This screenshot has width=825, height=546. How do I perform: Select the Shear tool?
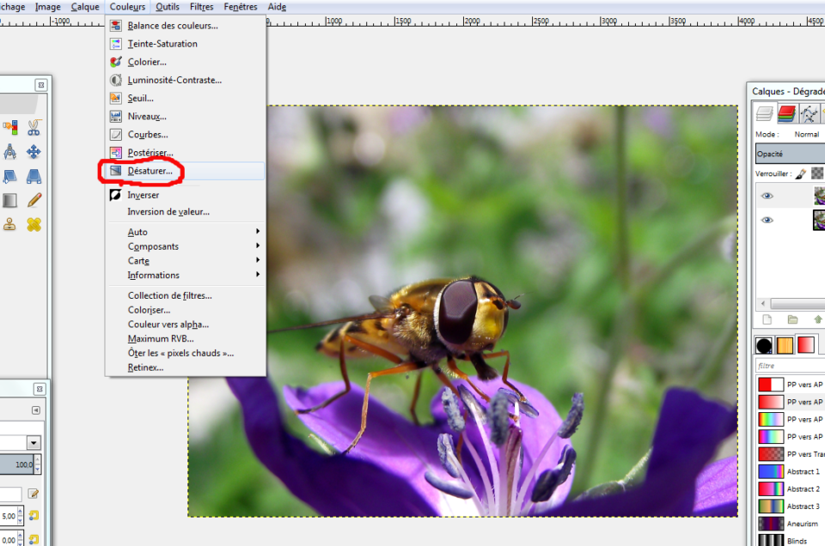click(x=10, y=176)
